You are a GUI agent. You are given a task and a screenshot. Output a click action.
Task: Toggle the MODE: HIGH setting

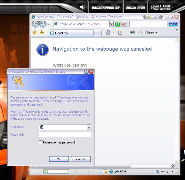pos(136,8)
